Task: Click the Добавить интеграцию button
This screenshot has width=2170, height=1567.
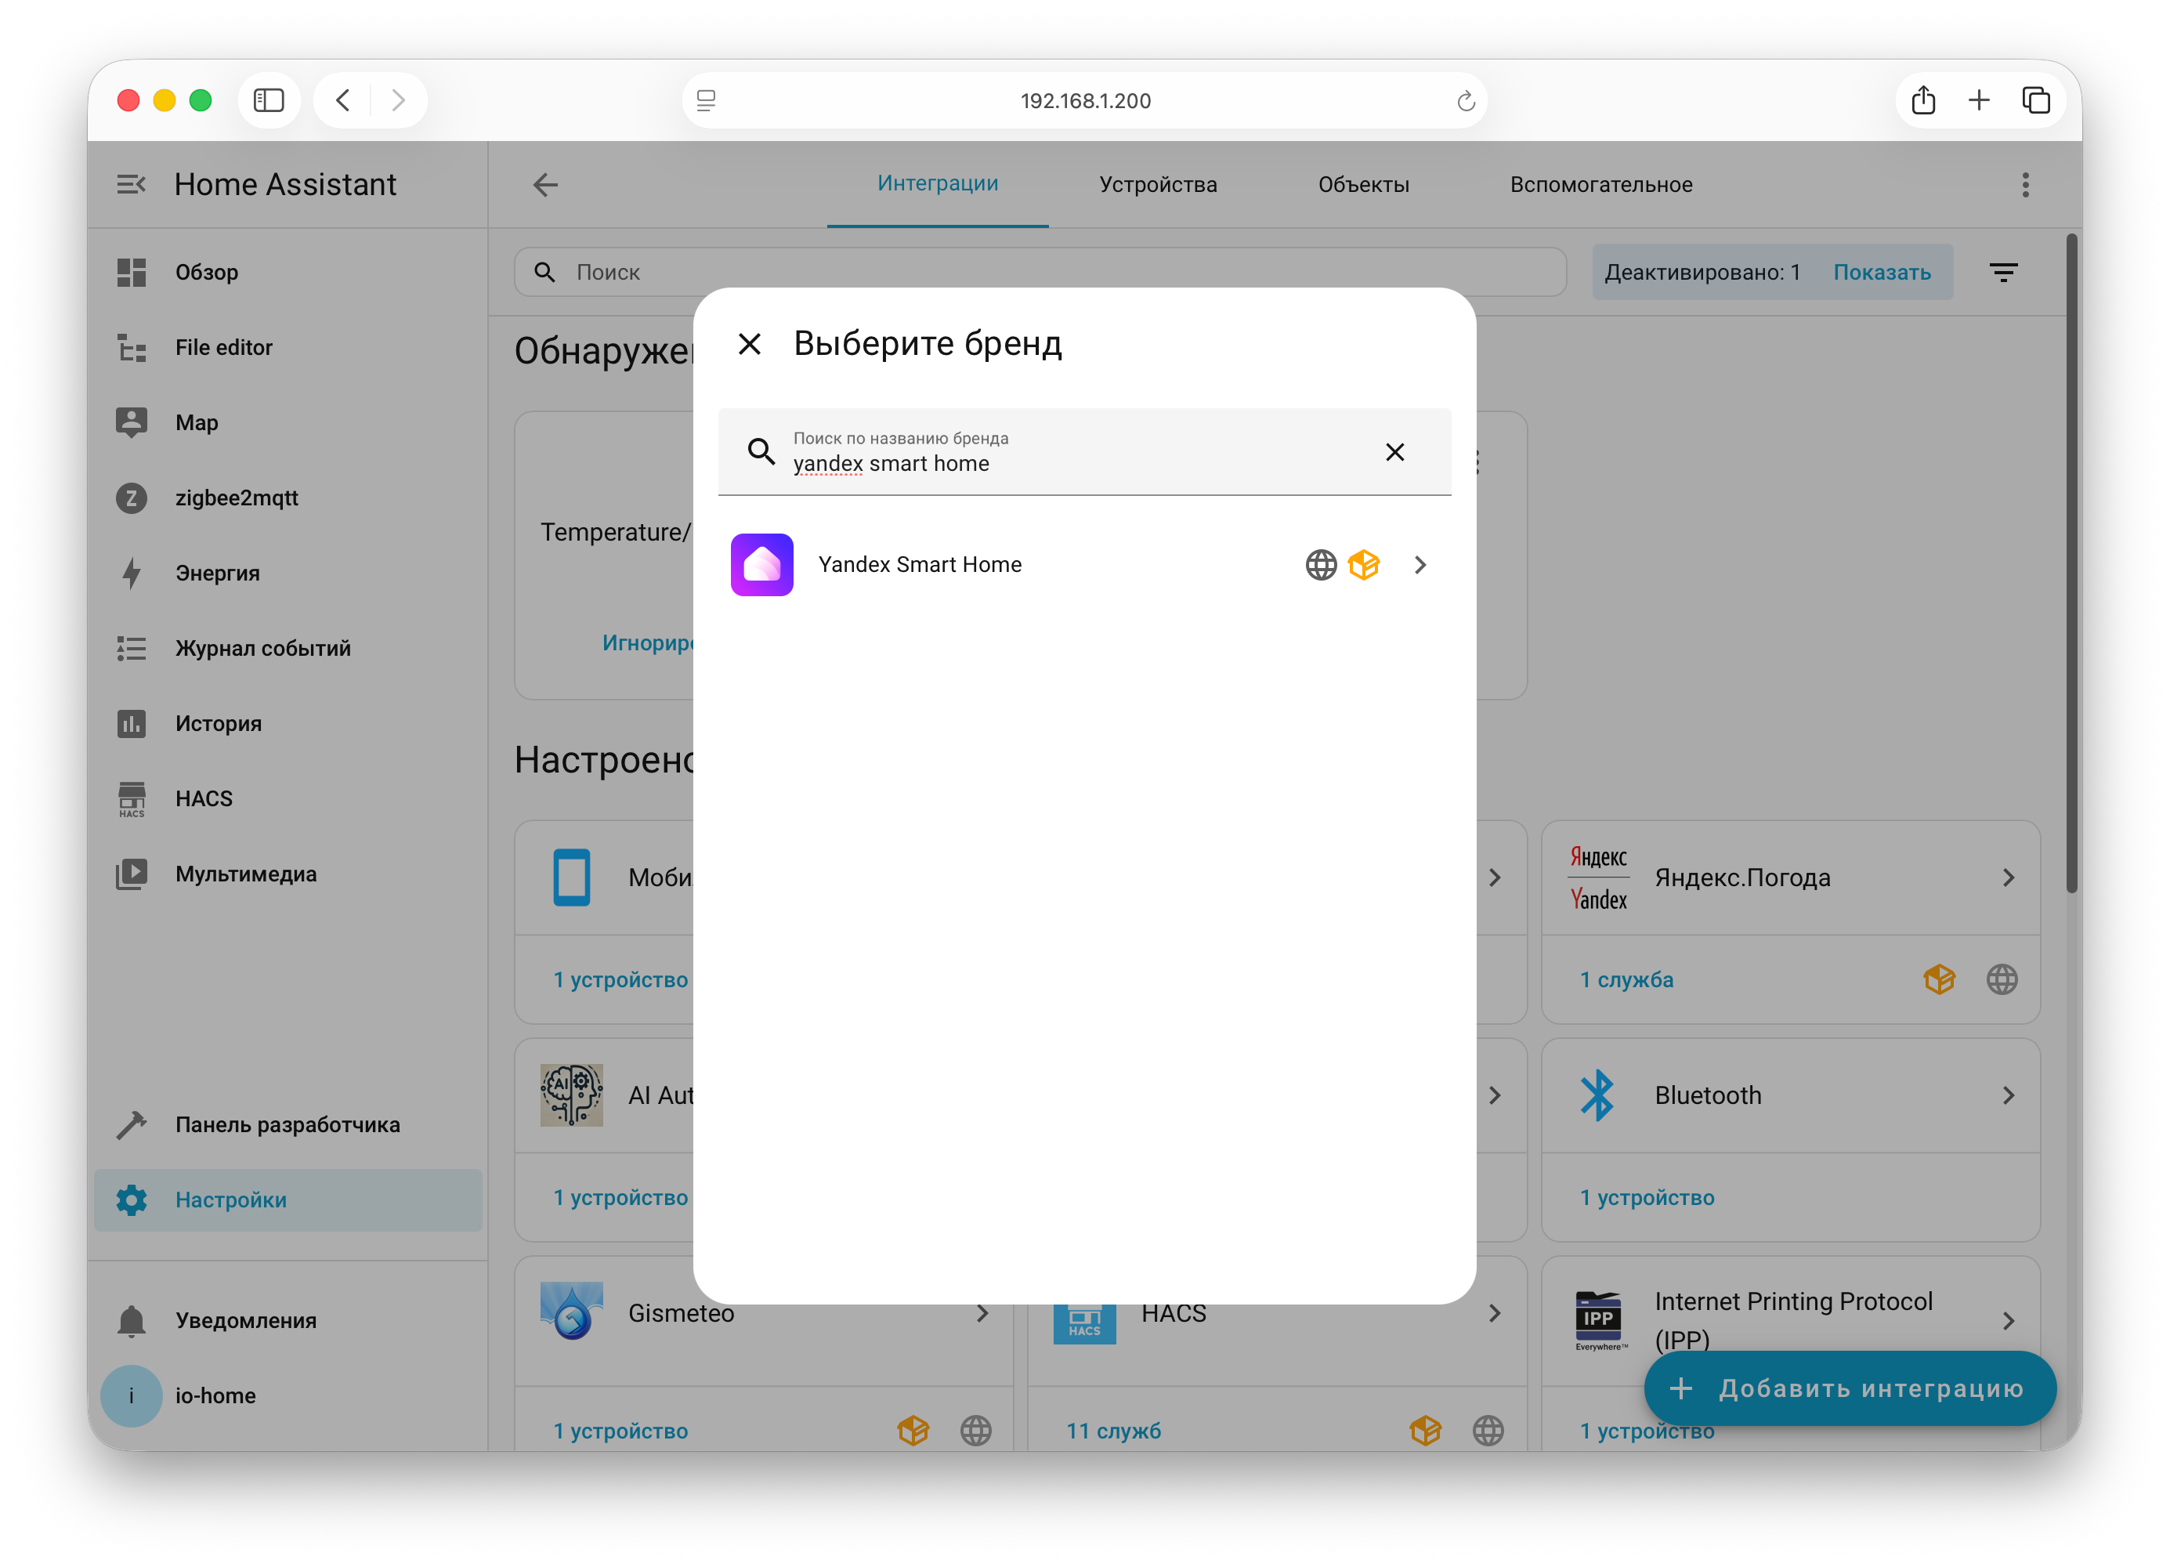Action: pos(1849,1388)
